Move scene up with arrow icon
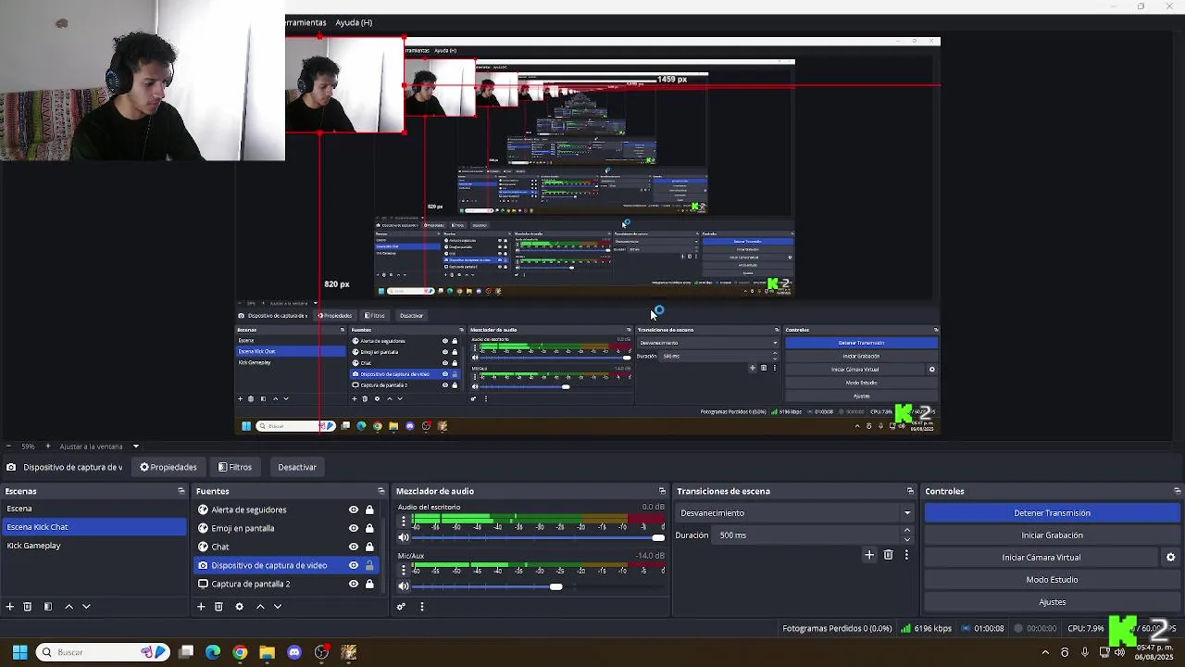This screenshot has height=667, width=1185. click(69, 607)
